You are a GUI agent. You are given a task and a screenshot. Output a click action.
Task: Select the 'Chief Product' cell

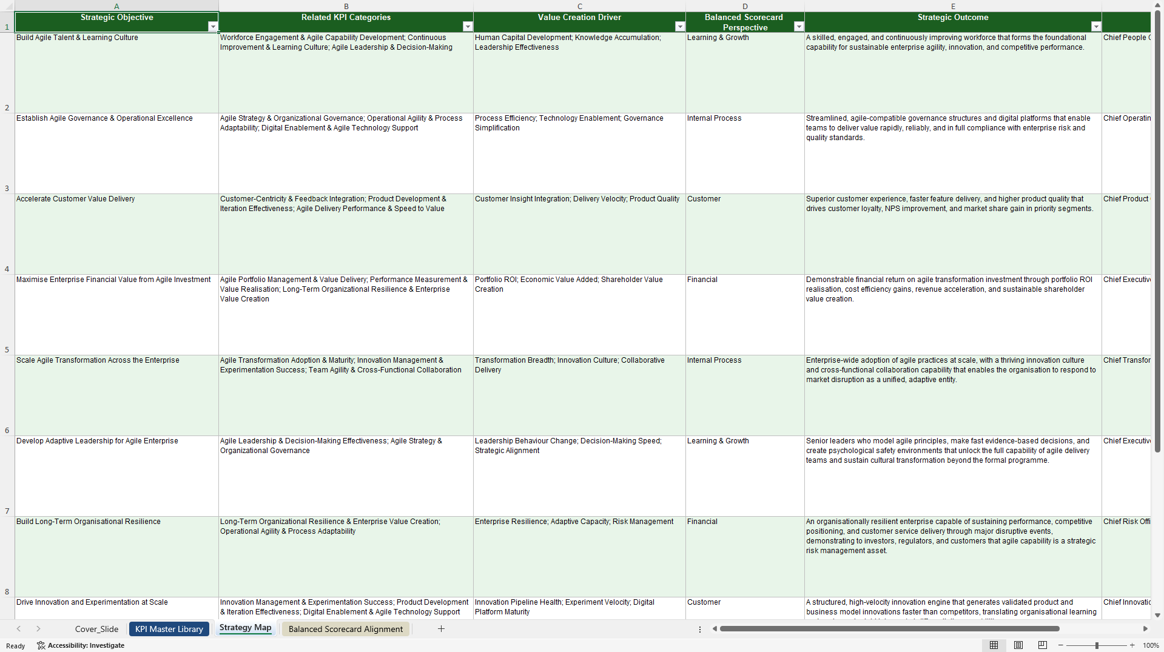pyautogui.click(x=1126, y=234)
